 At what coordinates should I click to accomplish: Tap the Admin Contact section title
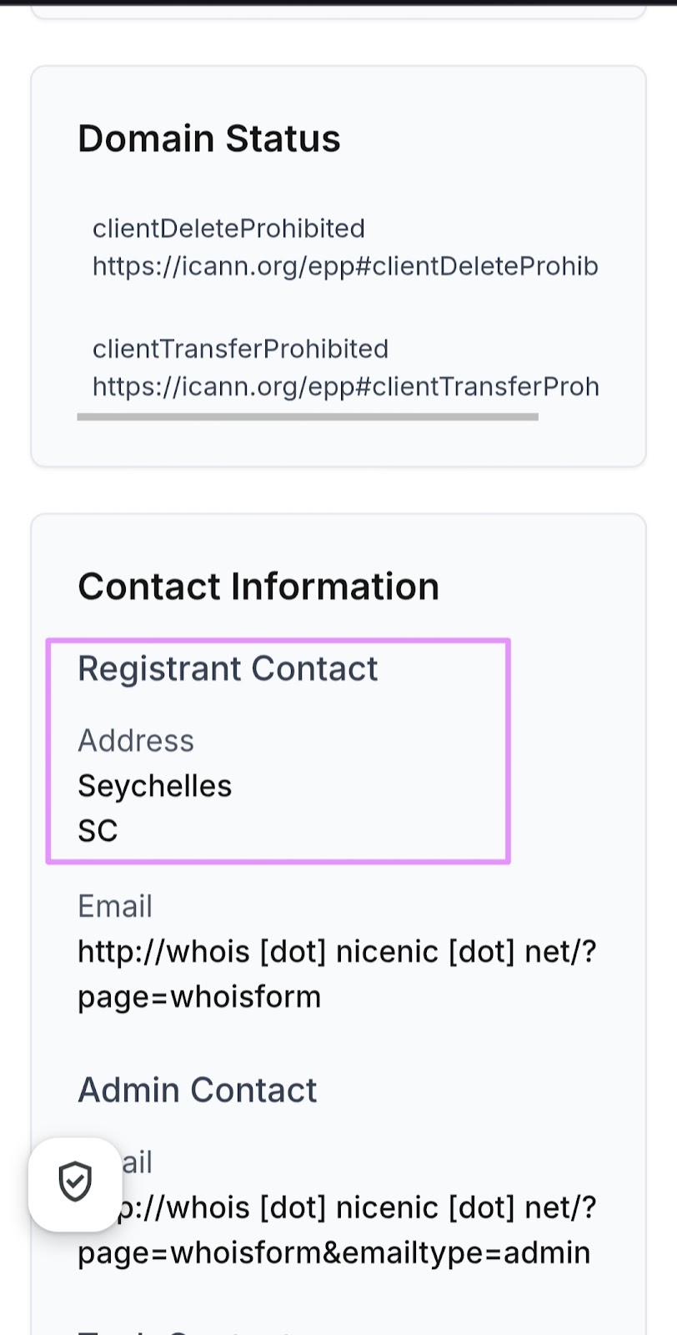[x=197, y=1090]
